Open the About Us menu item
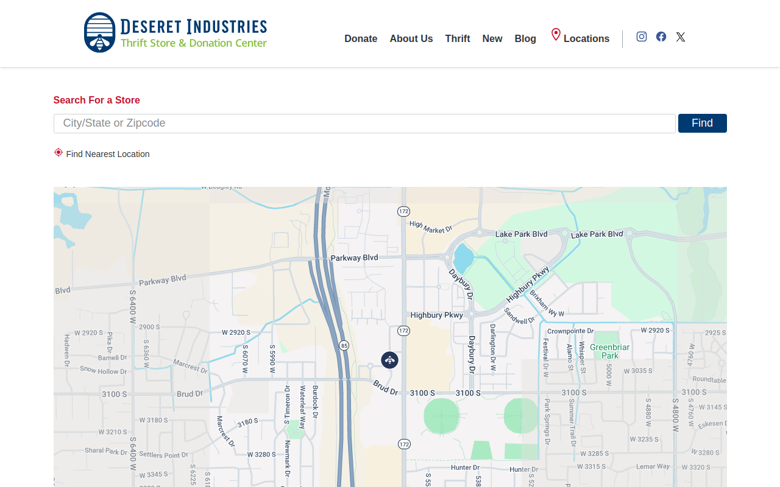Image resolution: width=780 pixels, height=487 pixels. (x=411, y=38)
